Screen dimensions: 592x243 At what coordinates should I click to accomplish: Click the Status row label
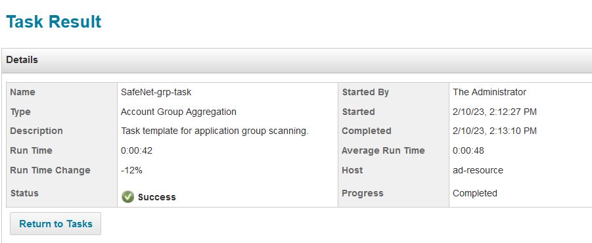pos(24,193)
